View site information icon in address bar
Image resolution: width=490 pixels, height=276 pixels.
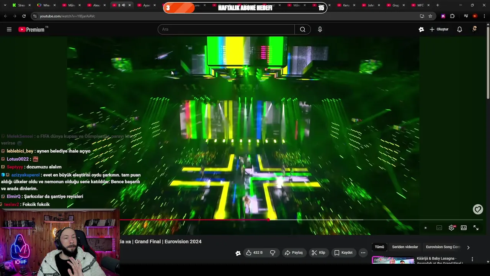point(35,16)
